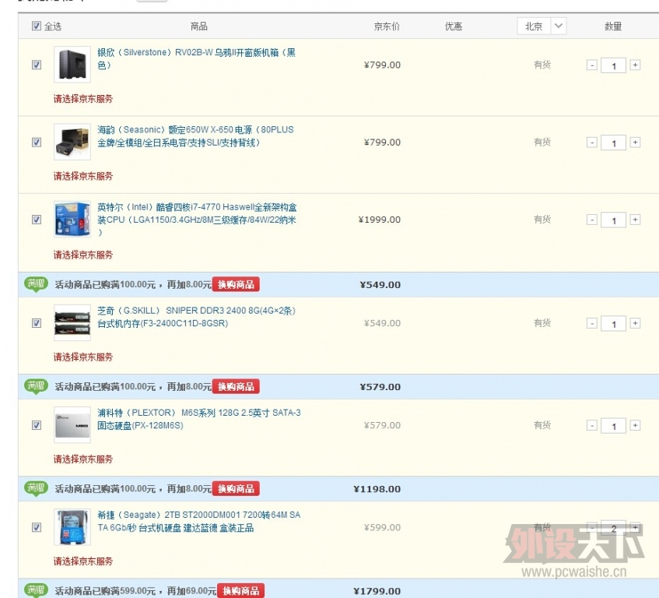
Task: Open the 芝奇 G.SKILL SNIPER DDR3 product link
Action: 196,317
